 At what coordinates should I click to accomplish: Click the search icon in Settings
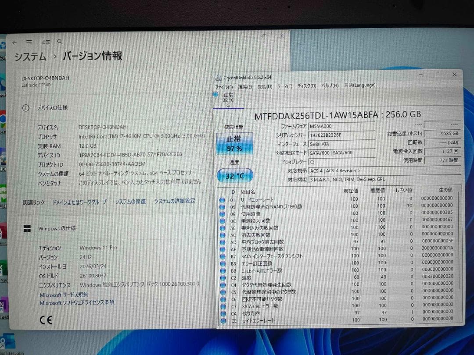coord(59,41)
